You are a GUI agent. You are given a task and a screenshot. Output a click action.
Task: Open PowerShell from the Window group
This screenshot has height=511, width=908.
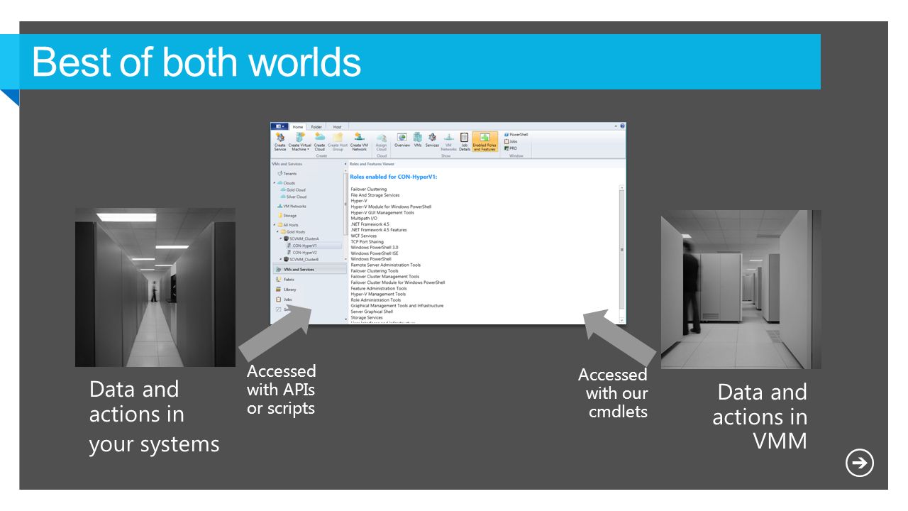[516, 134]
